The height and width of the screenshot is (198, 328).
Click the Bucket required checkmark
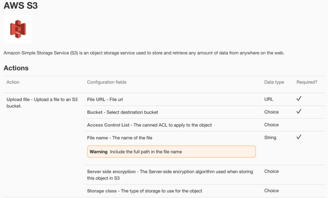coord(299,112)
